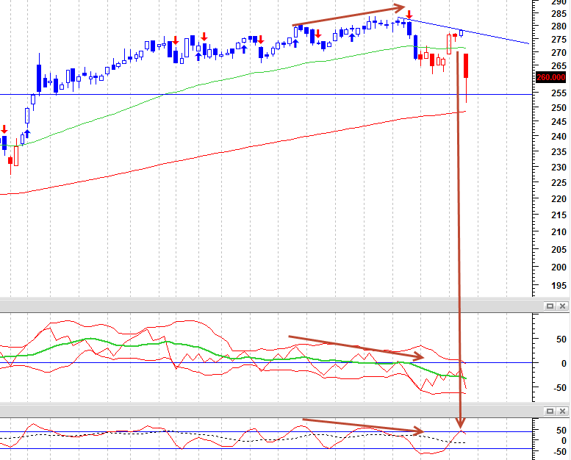
Task: Close the middle indicator pane
Action: [563, 306]
